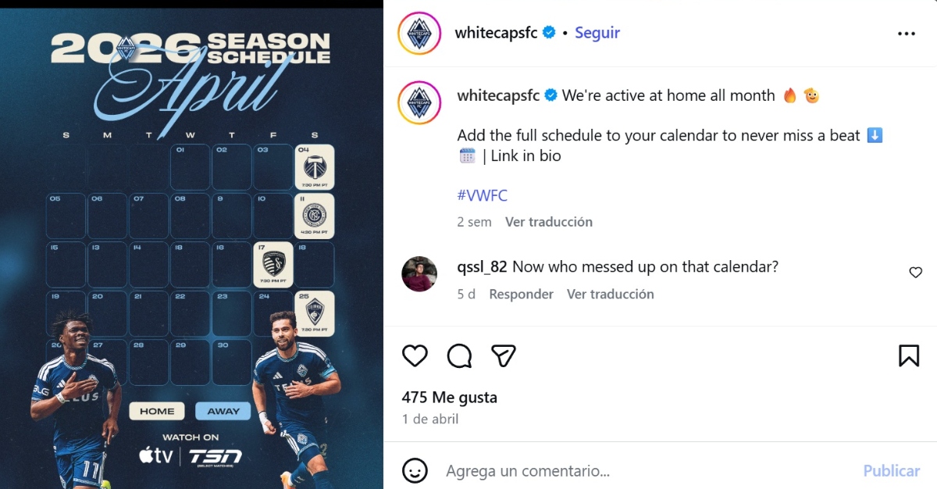Image resolution: width=937 pixels, height=489 pixels.
Task: Open the qssl_82 username link
Action: 483,266
